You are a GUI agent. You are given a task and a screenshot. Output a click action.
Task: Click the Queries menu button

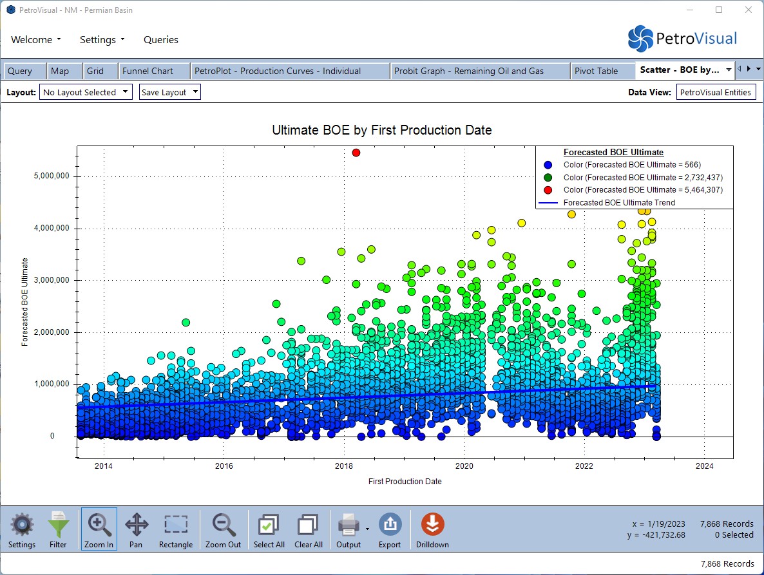[161, 40]
